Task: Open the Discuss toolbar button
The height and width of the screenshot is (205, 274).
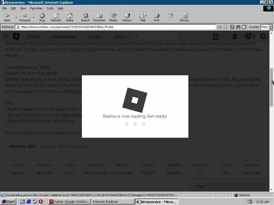Action: pos(184,17)
